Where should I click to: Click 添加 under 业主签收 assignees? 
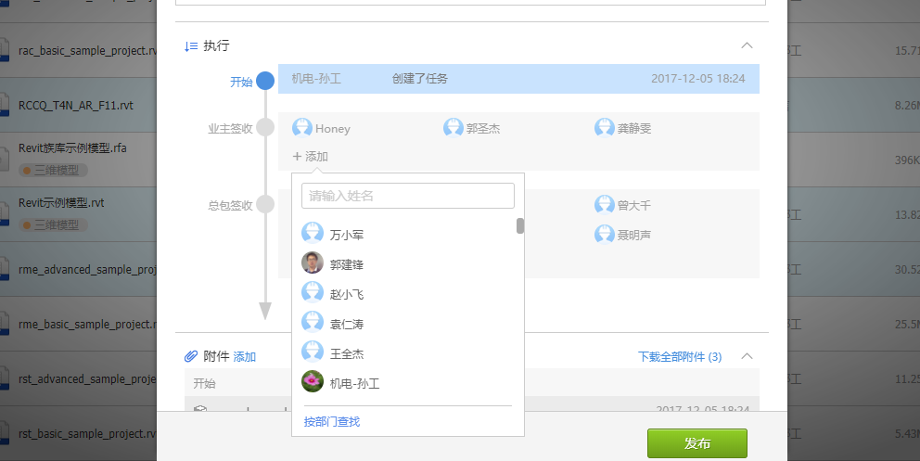[310, 157]
